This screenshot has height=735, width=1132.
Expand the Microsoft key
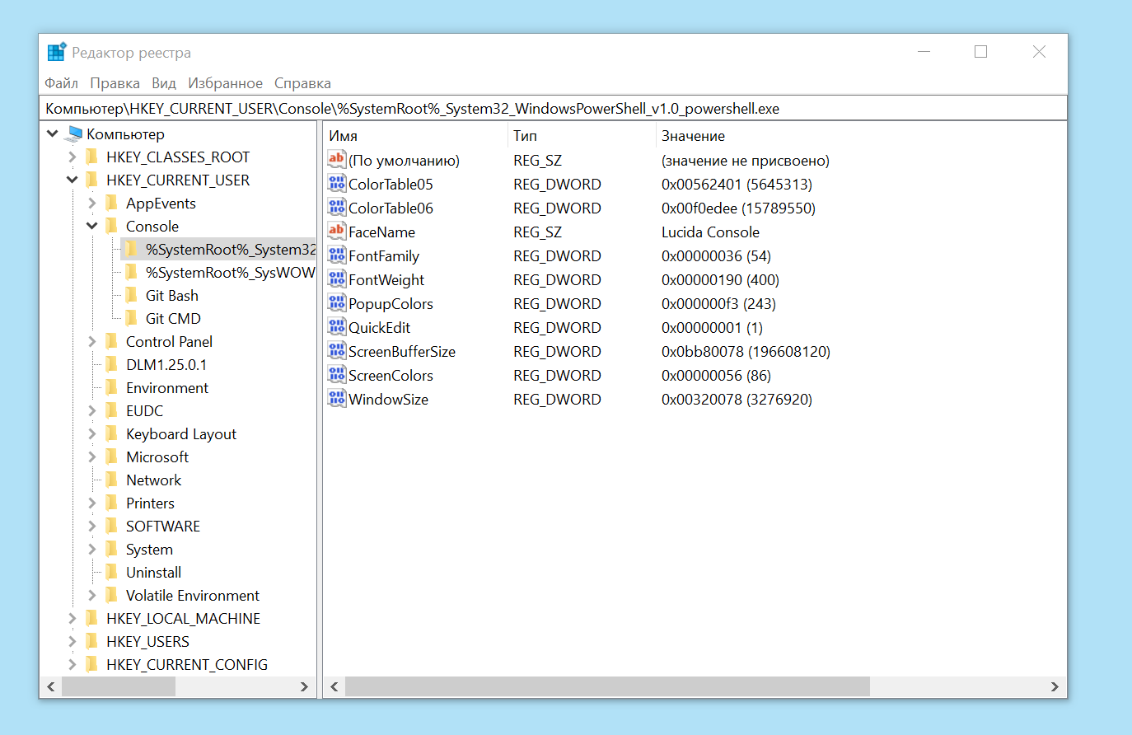coord(92,456)
